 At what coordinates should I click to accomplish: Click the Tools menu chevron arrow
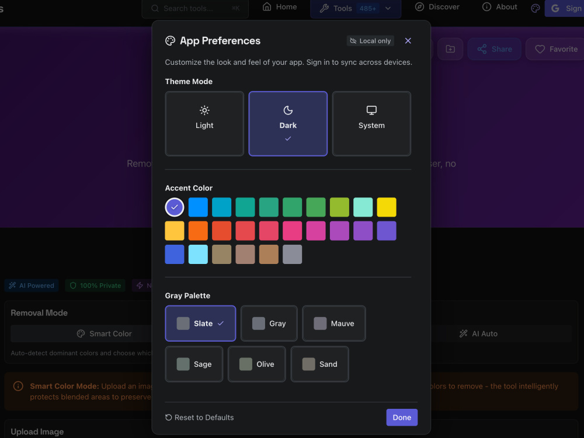(388, 8)
